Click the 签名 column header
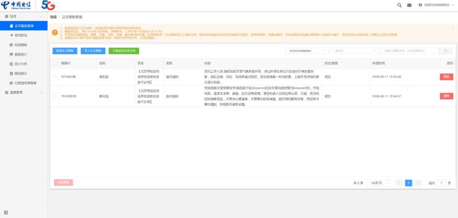 [140, 63]
